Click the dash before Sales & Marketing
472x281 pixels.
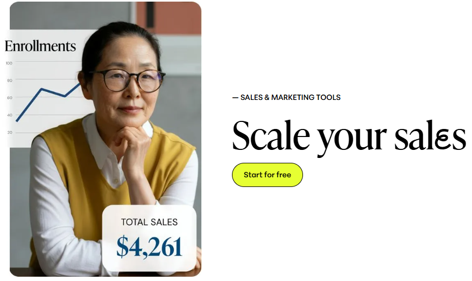pos(235,97)
